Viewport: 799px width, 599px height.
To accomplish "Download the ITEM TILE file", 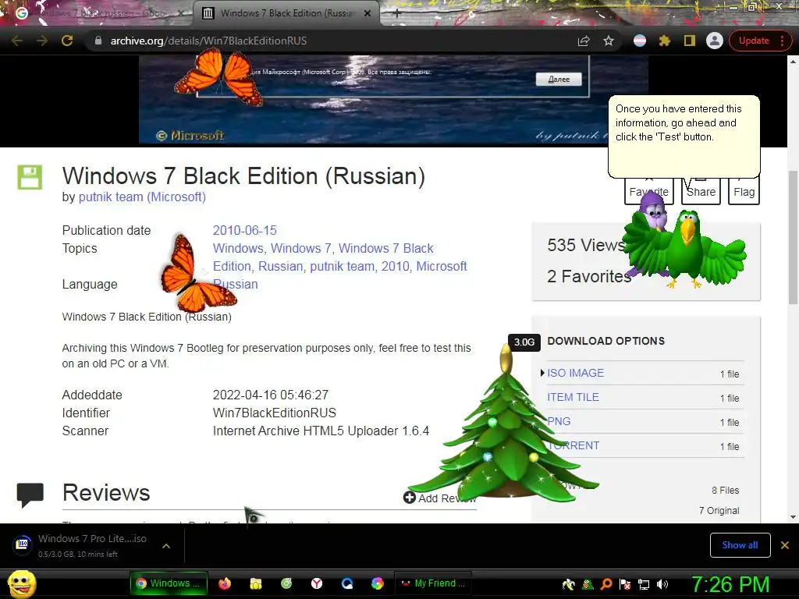I will pyautogui.click(x=573, y=397).
